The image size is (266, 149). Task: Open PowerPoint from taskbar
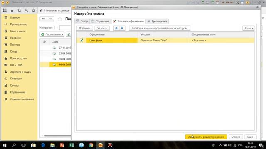pos(62,145)
